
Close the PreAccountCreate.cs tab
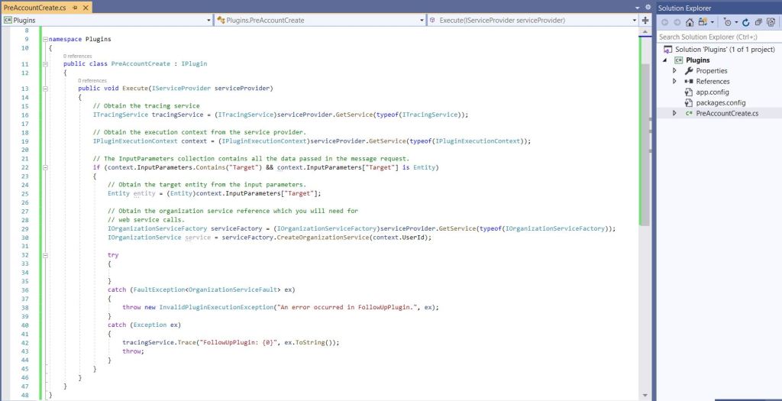[x=85, y=7]
